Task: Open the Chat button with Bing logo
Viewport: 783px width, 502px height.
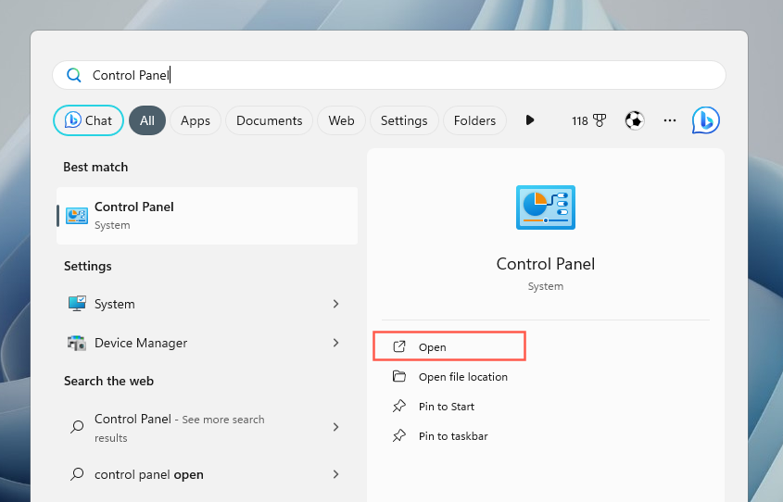Action: click(88, 120)
